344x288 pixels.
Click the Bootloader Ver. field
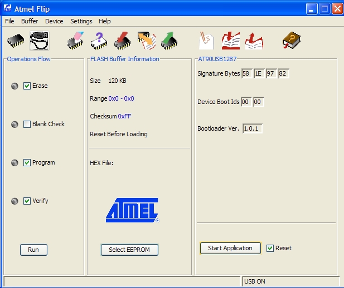click(252, 128)
